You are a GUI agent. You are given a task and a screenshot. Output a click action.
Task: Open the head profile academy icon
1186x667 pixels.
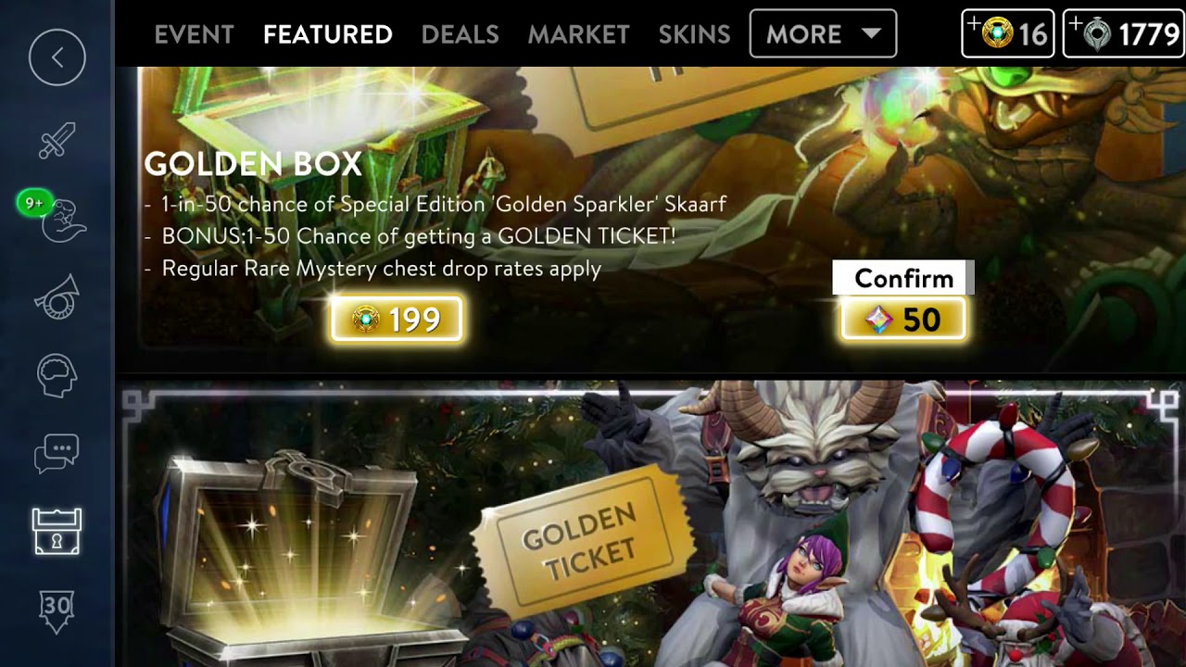point(57,376)
